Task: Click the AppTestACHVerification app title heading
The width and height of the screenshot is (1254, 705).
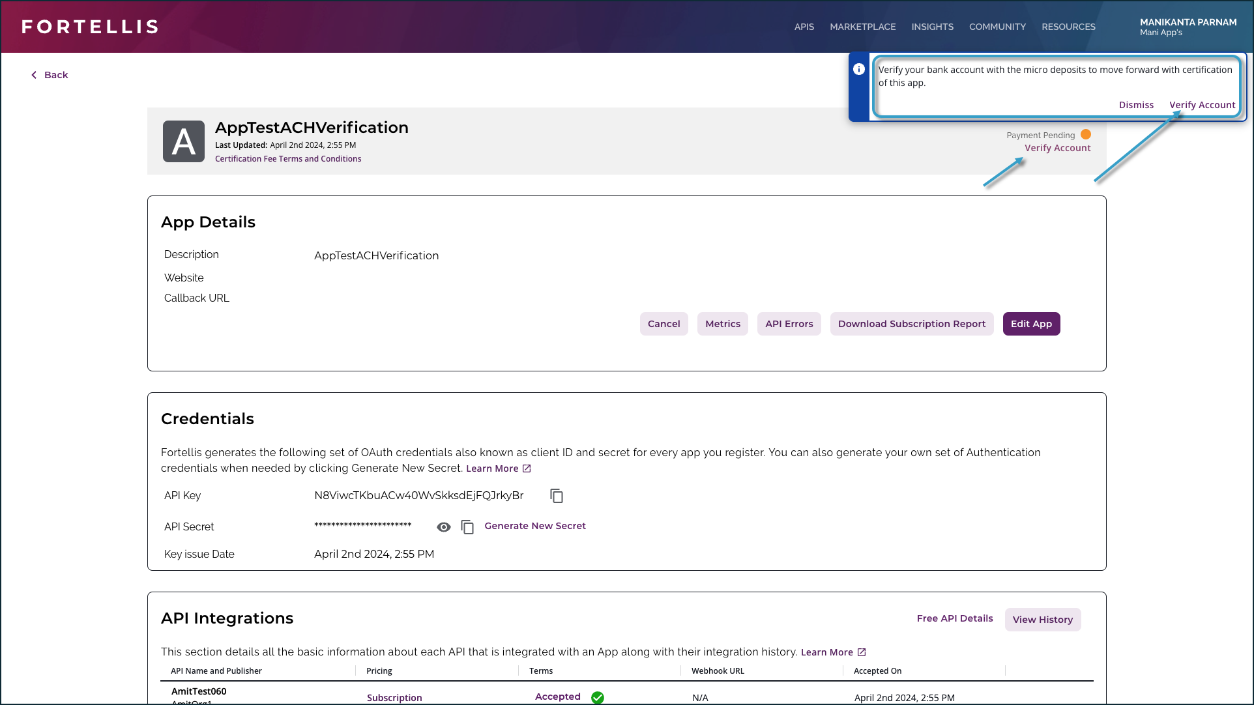Action: [x=312, y=128]
